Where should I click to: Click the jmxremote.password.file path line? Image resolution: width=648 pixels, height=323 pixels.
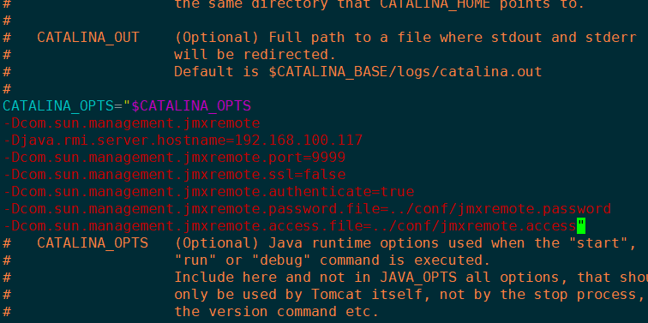pyautogui.click(x=307, y=209)
